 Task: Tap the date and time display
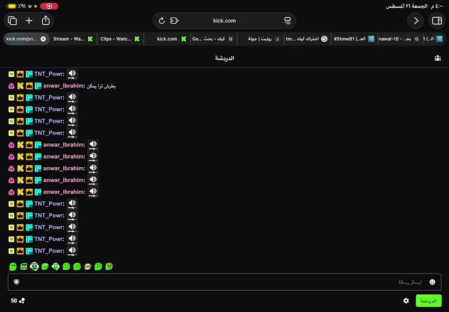(x=414, y=6)
